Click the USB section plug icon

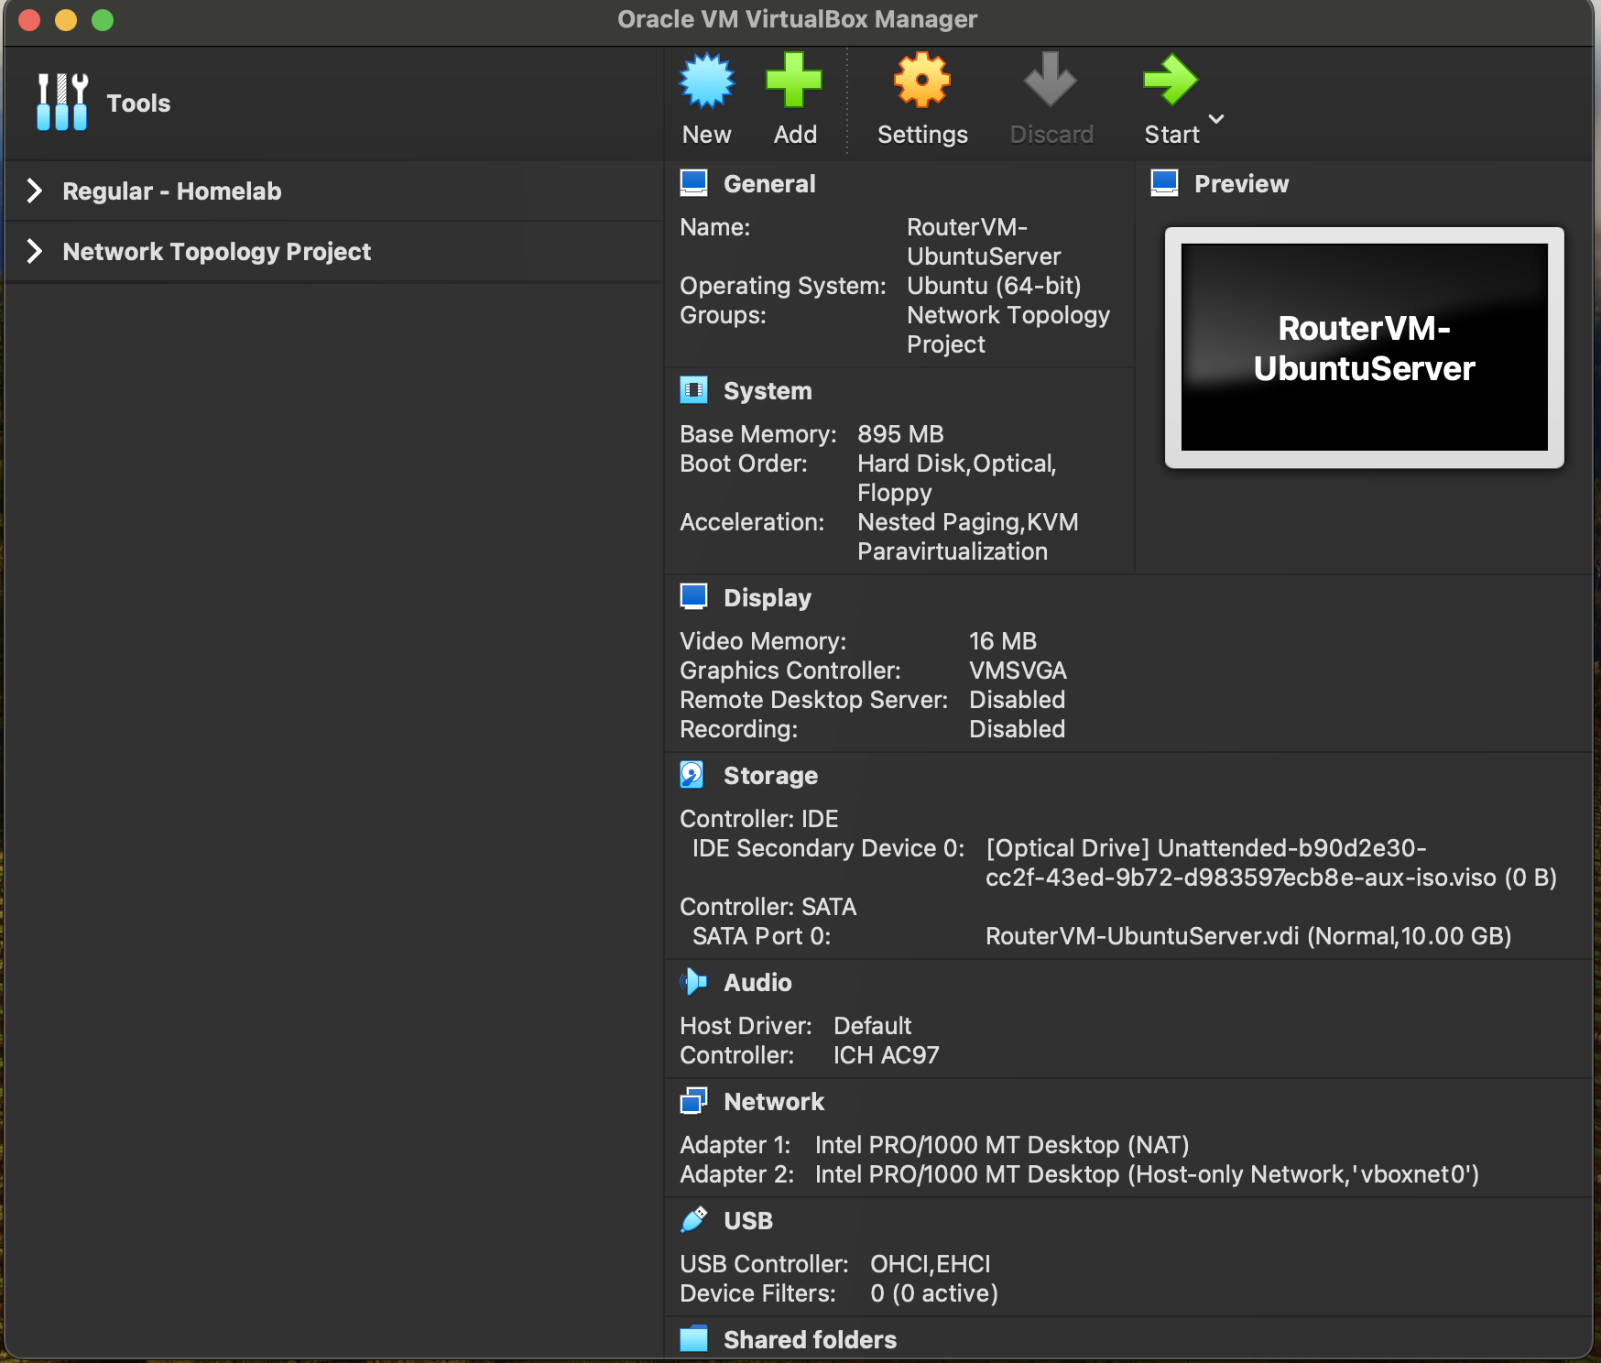693,1220
